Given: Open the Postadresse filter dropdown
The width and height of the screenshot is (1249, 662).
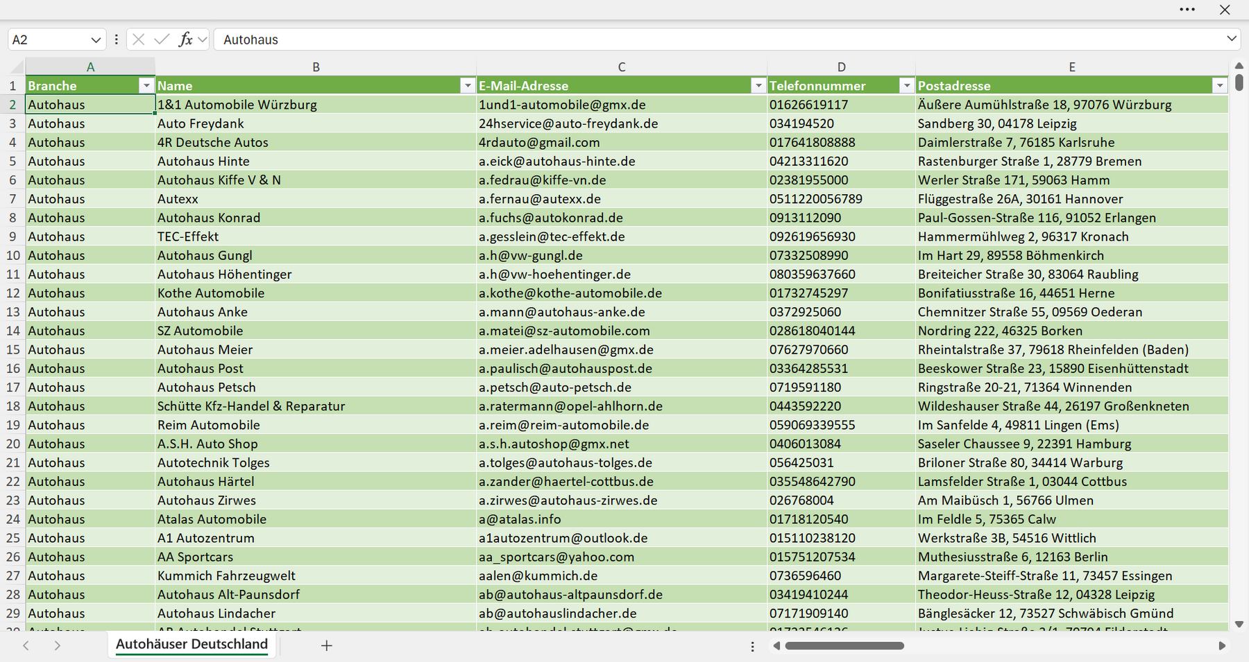Looking at the screenshot, I should click(1220, 85).
